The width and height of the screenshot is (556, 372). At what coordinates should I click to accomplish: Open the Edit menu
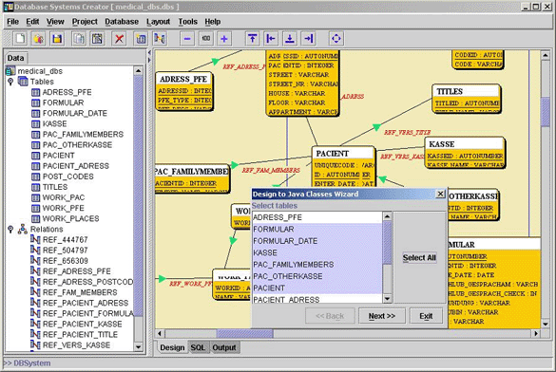coord(32,22)
